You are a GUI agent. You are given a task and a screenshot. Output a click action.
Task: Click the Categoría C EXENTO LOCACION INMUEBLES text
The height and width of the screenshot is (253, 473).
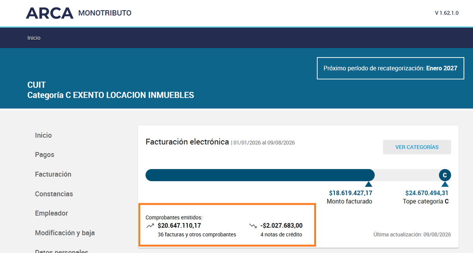[111, 95]
